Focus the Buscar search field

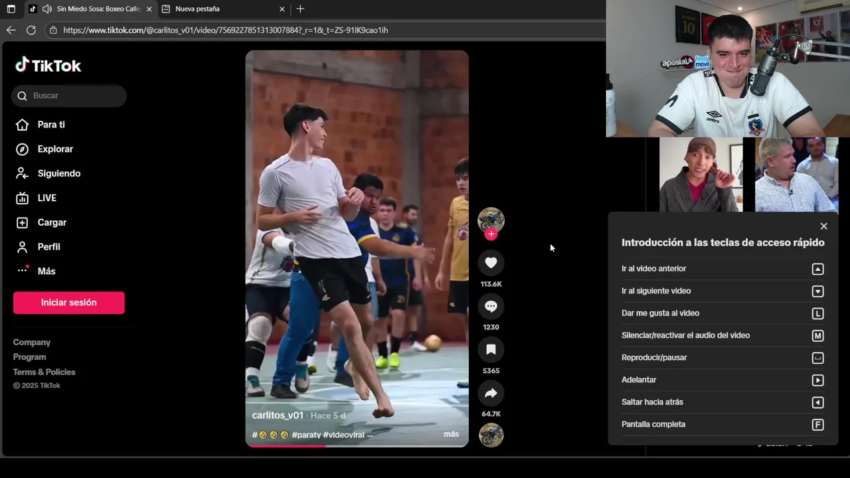(x=69, y=96)
